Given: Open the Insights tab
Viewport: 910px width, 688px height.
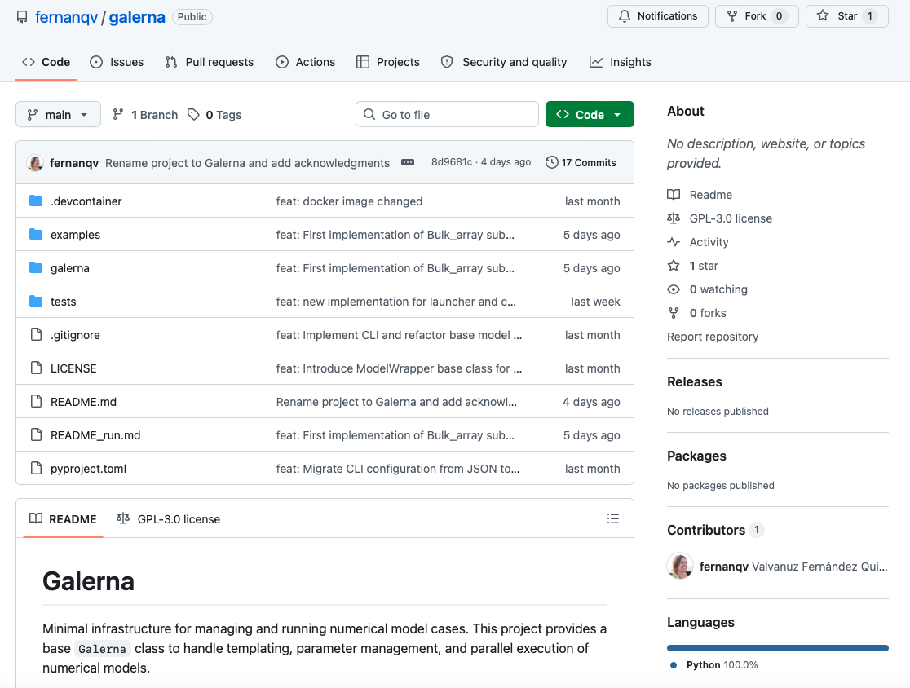Looking at the screenshot, I should [621, 62].
